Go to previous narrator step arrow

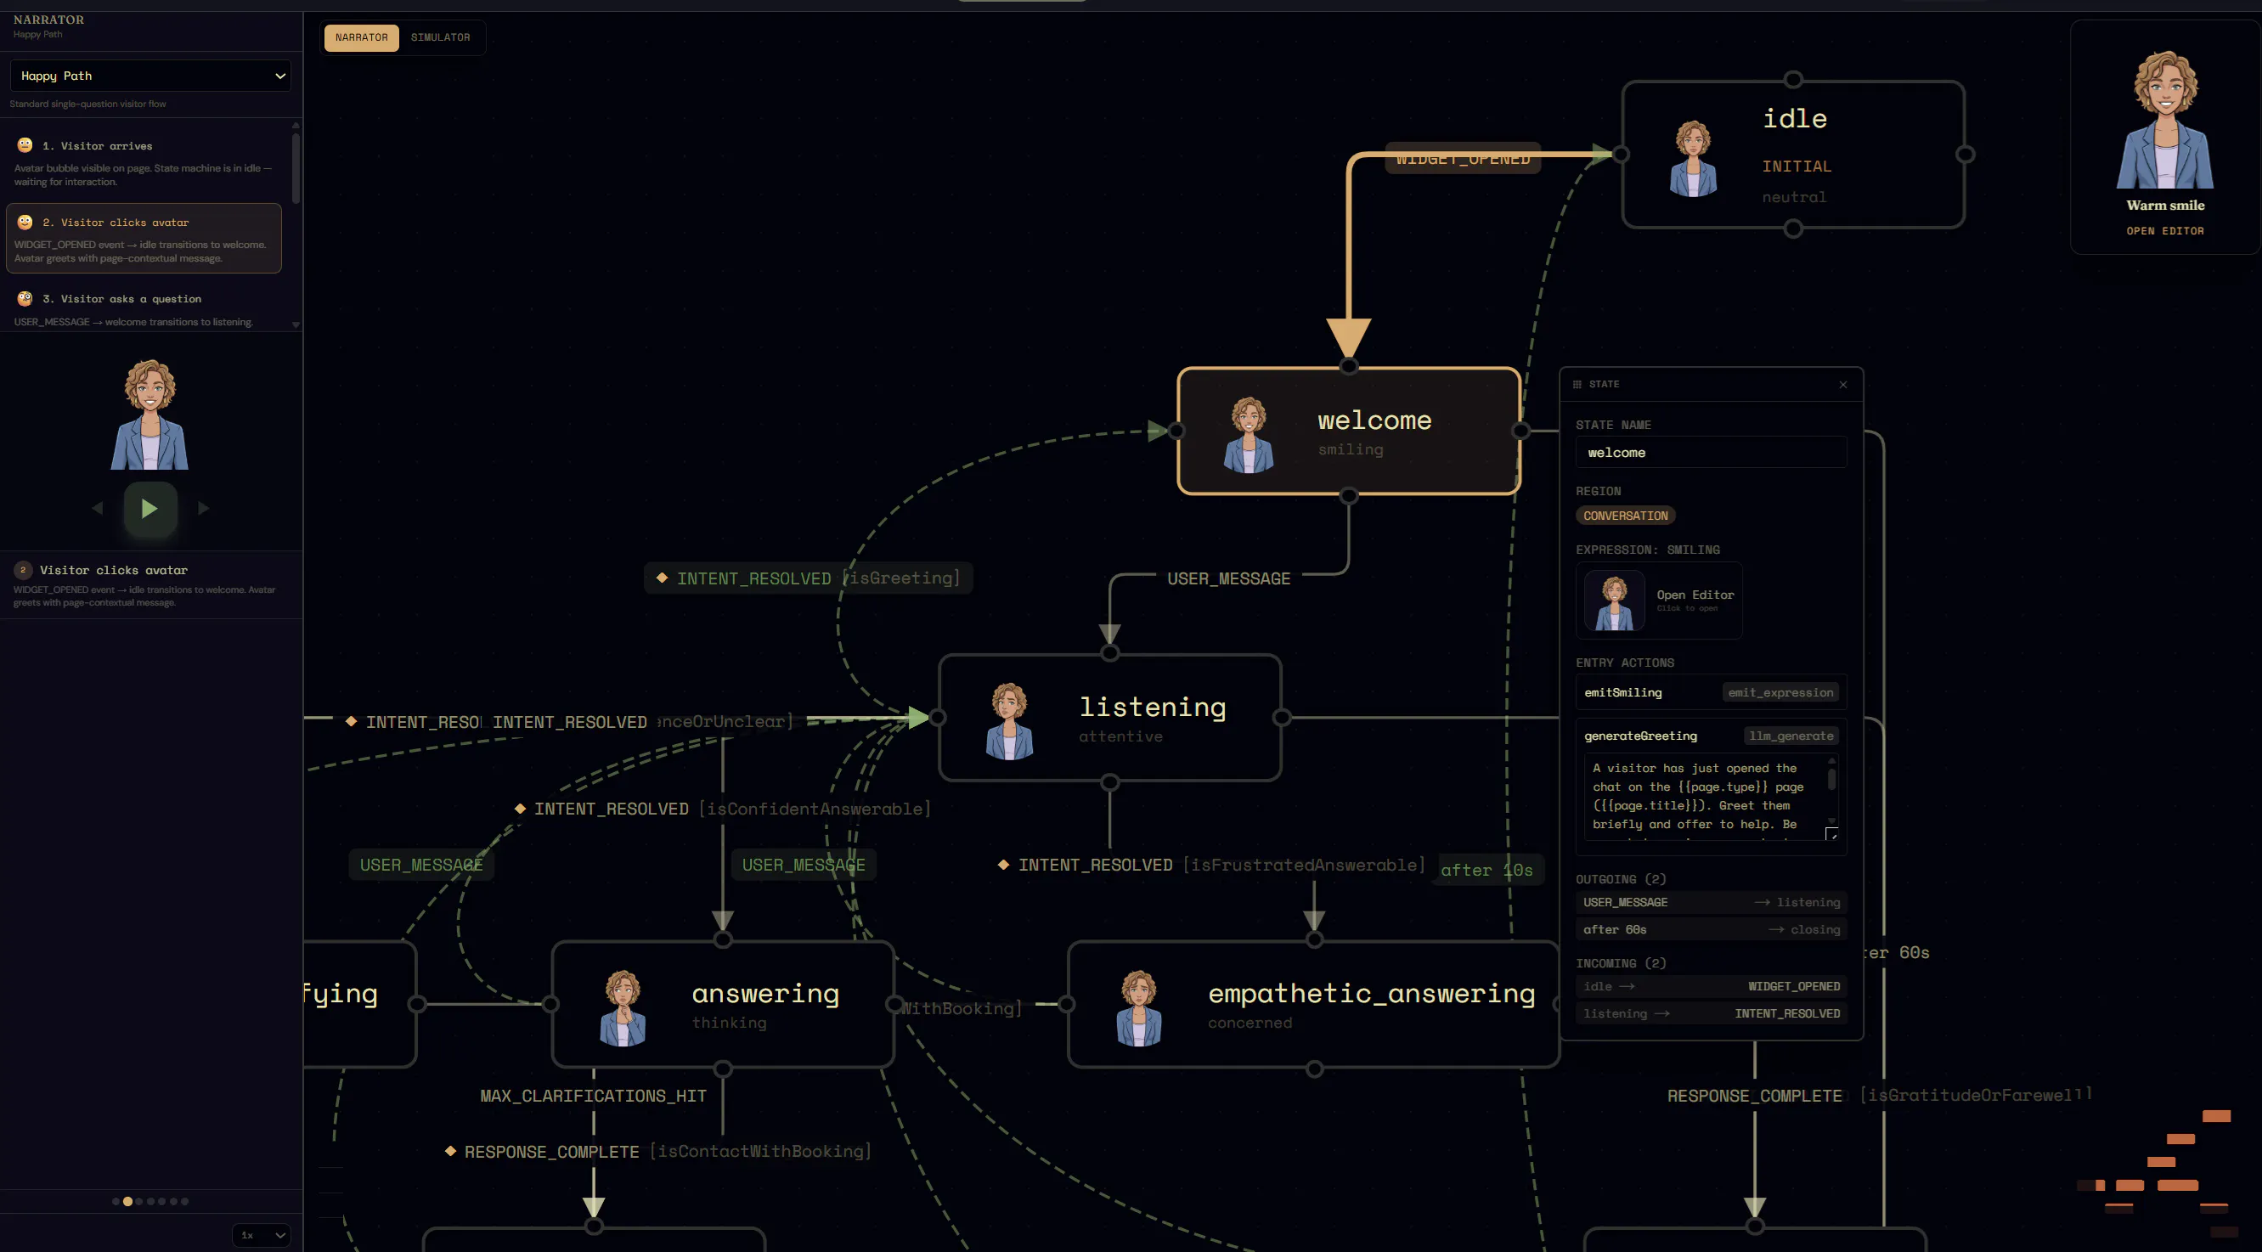click(98, 508)
